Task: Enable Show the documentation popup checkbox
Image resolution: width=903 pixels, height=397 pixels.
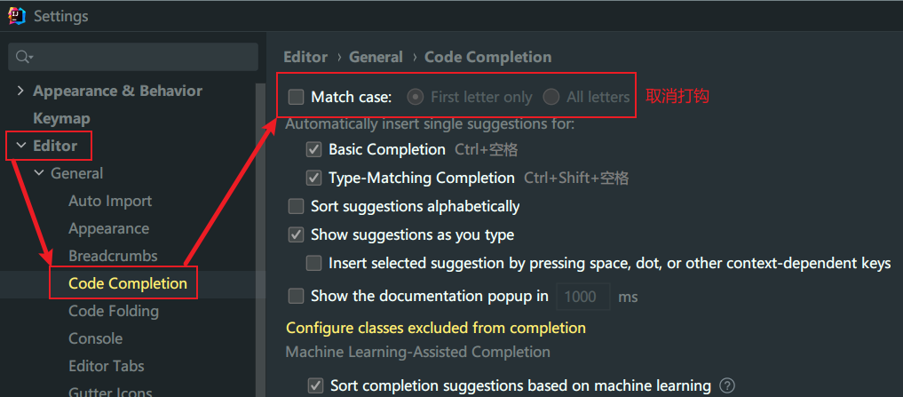Action: click(x=296, y=296)
